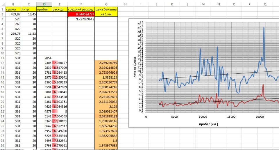
Task: Select the price cell 1,685714286
Action: pos(106,126)
